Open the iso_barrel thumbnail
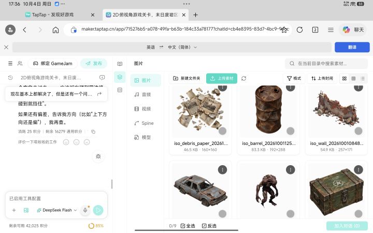 (x=268, y=111)
